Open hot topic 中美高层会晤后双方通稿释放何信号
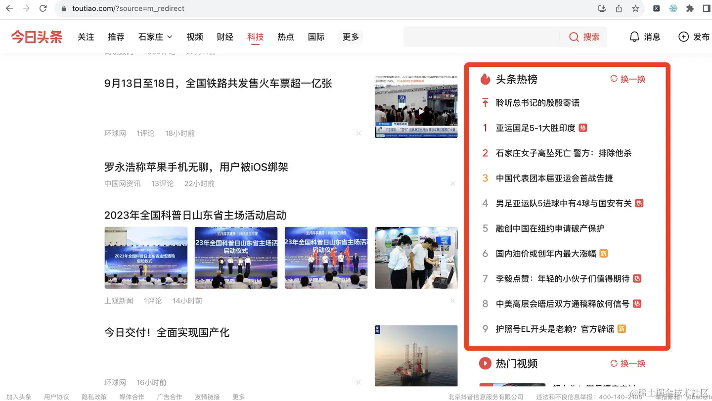This screenshot has width=712, height=401. pos(563,304)
